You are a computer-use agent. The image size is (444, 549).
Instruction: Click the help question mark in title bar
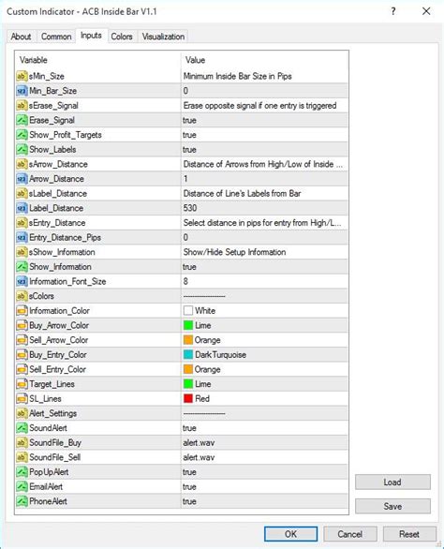(393, 11)
